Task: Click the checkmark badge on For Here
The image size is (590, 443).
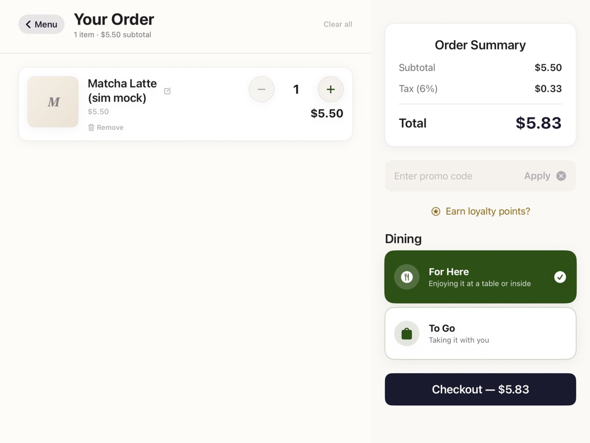Action: pos(560,277)
